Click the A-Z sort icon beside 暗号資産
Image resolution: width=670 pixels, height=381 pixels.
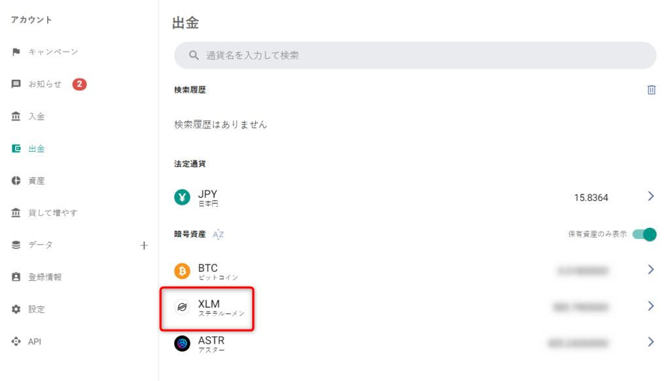(x=218, y=234)
